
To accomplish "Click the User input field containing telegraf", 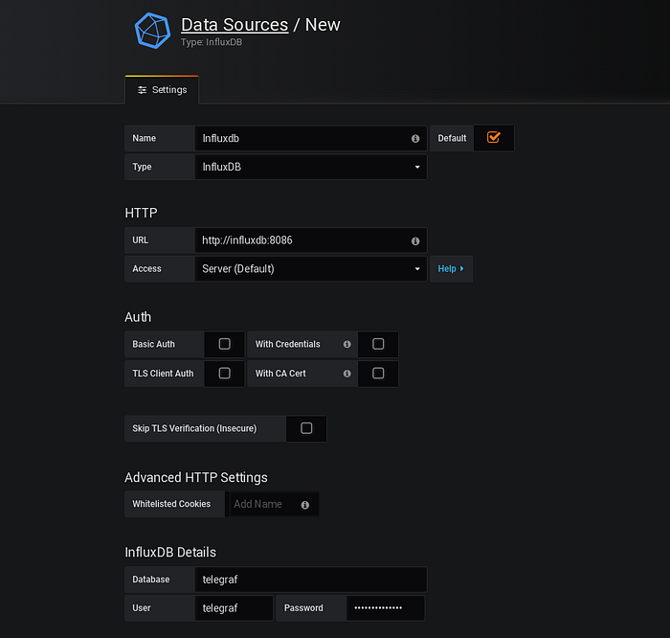I will click(x=234, y=608).
